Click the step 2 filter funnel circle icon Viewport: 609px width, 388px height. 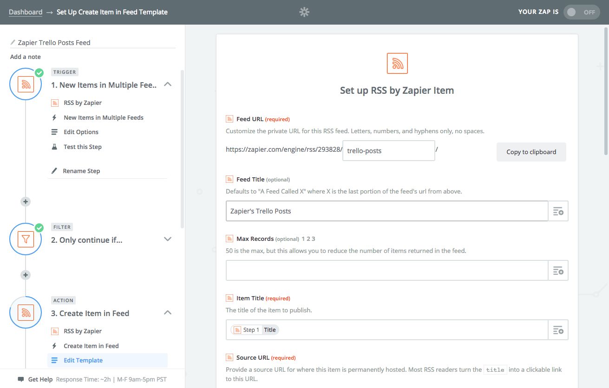click(x=26, y=239)
